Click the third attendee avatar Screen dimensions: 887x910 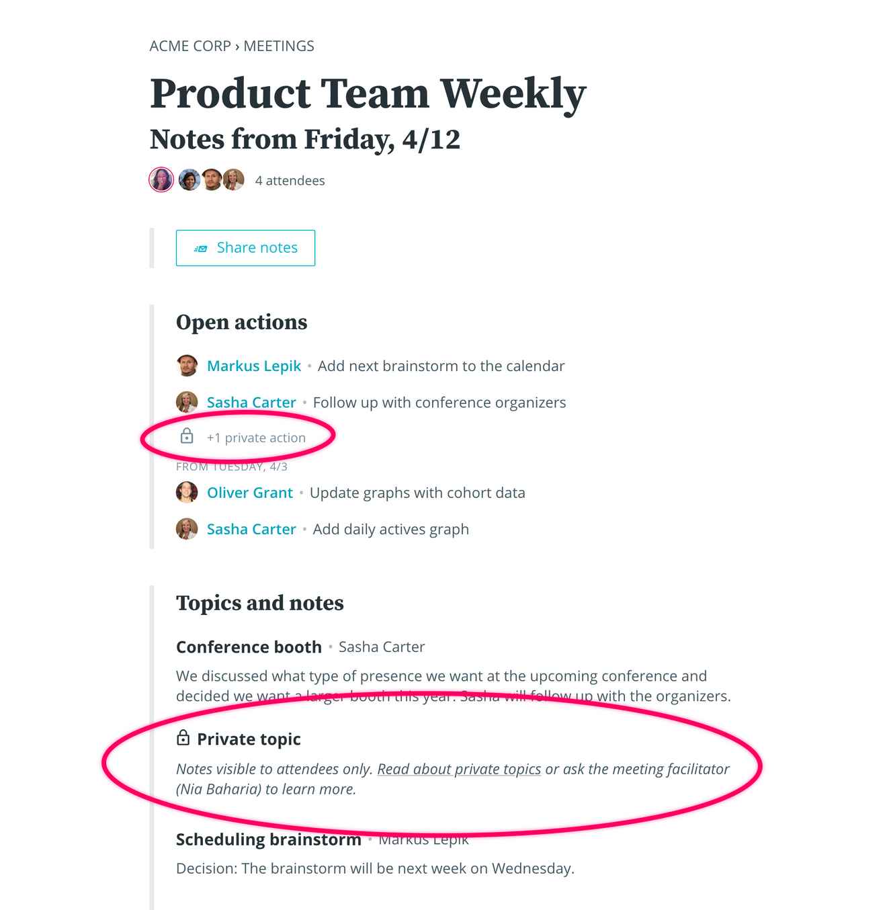pyautogui.click(x=212, y=180)
